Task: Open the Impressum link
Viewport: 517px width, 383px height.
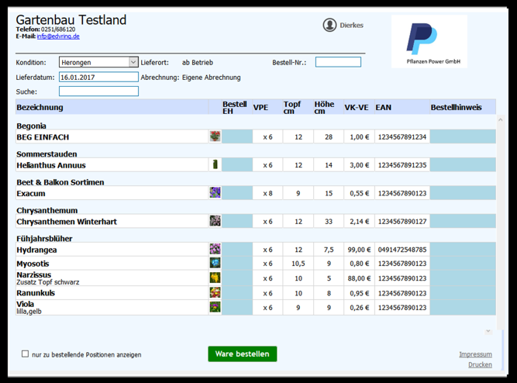Action: click(475, 354)
